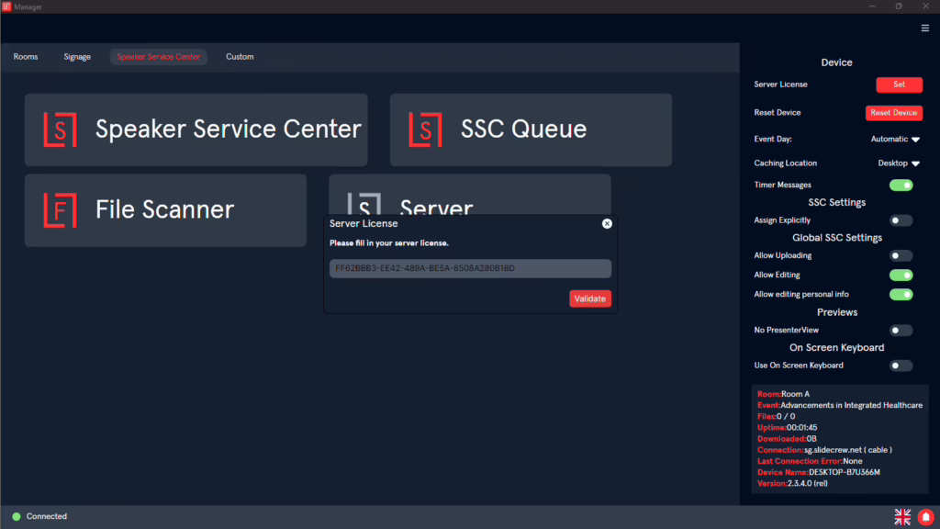Click the Version 2.3.4.0 (rel) text
Image resolution: width=940 pixels, height=529 pixels.
coord(792,483)
